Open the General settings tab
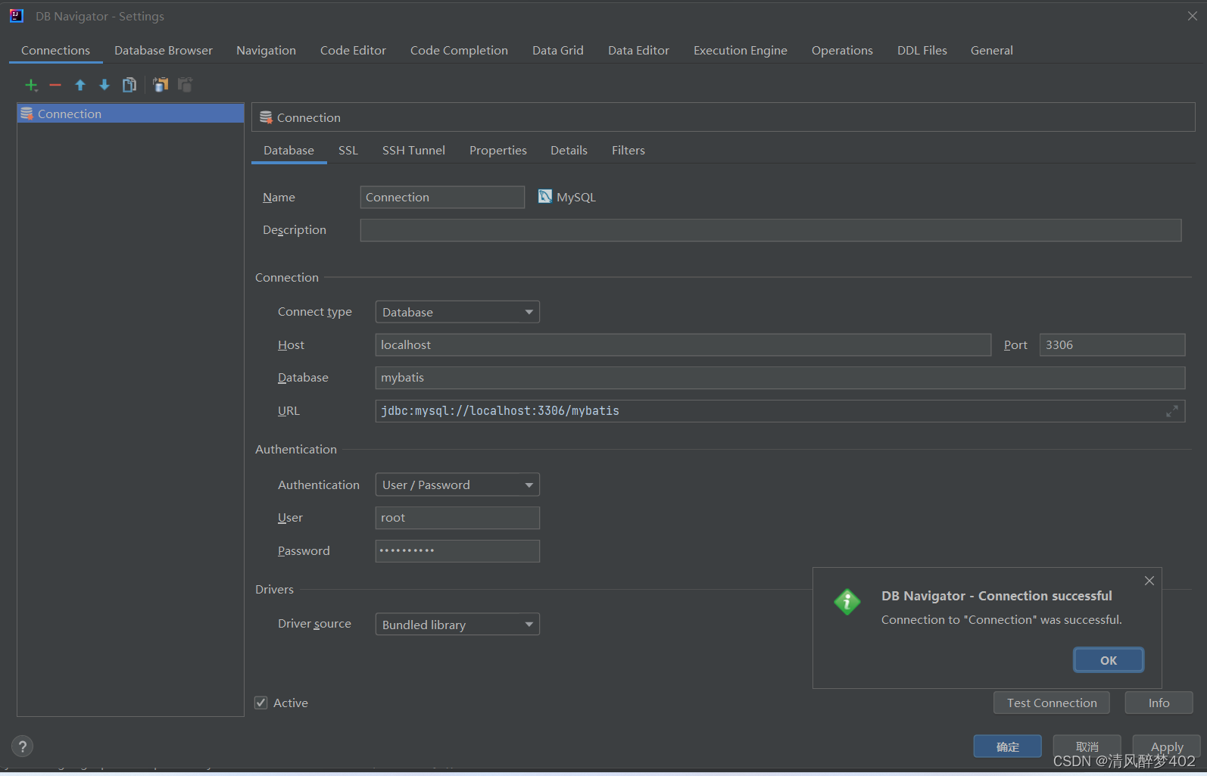Screen dimensions: 1207x776 click(992, 50)
